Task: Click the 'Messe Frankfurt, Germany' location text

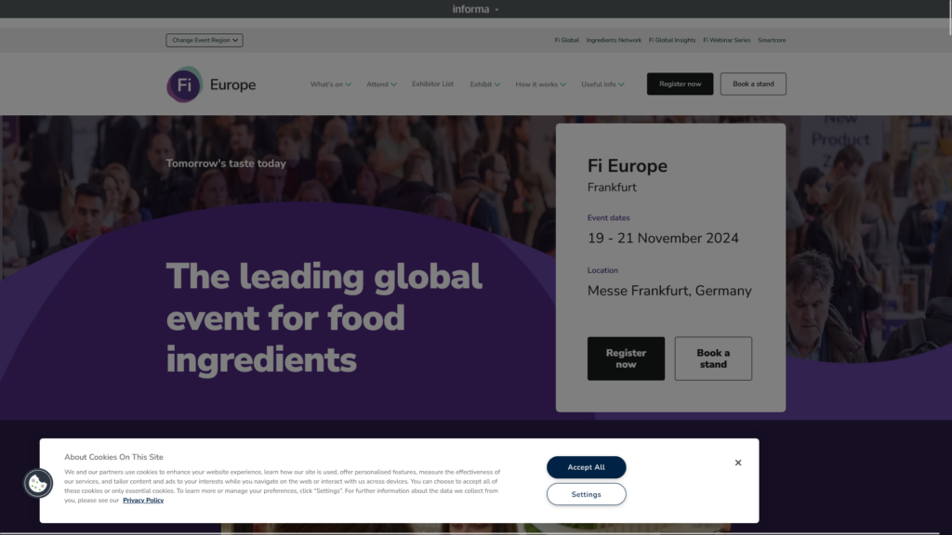Action: [x=669, y=291]
